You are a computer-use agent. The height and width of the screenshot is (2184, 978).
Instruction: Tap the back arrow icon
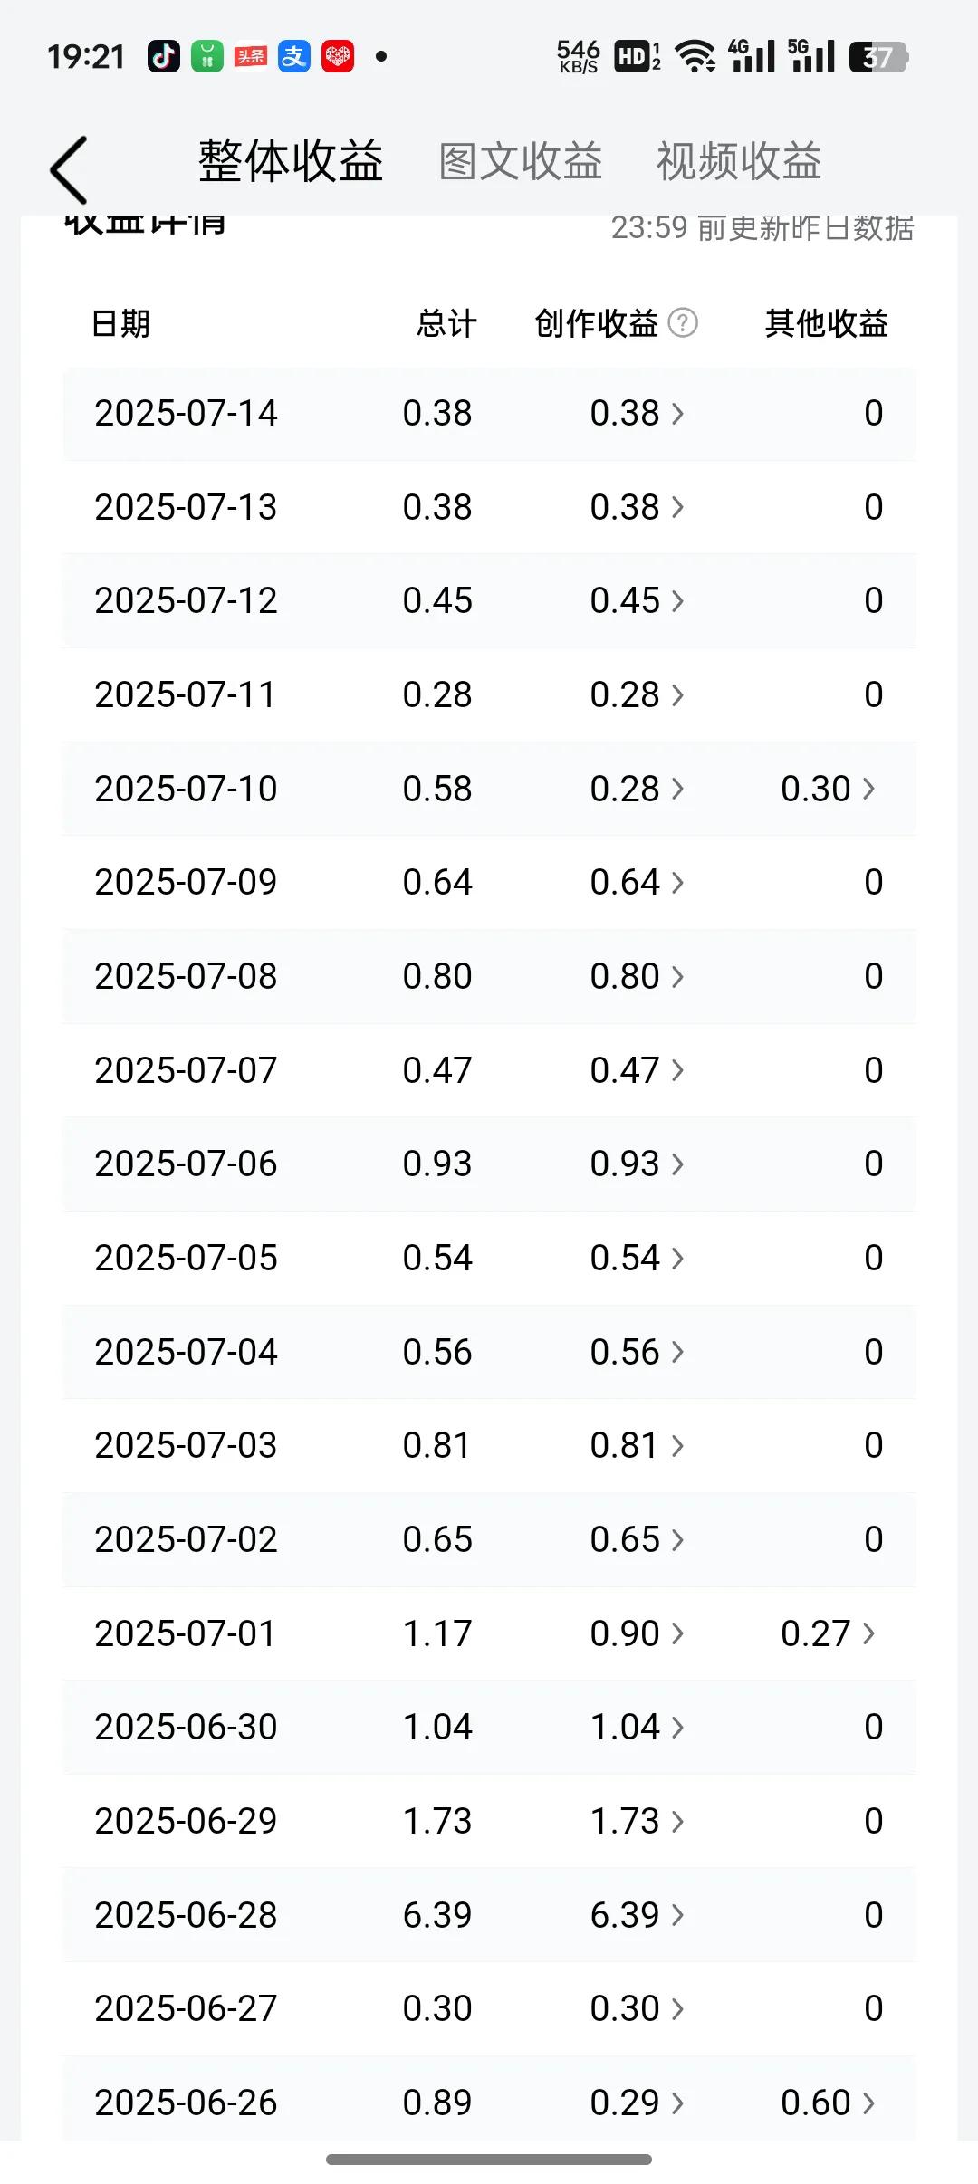(x=69, y=169)
